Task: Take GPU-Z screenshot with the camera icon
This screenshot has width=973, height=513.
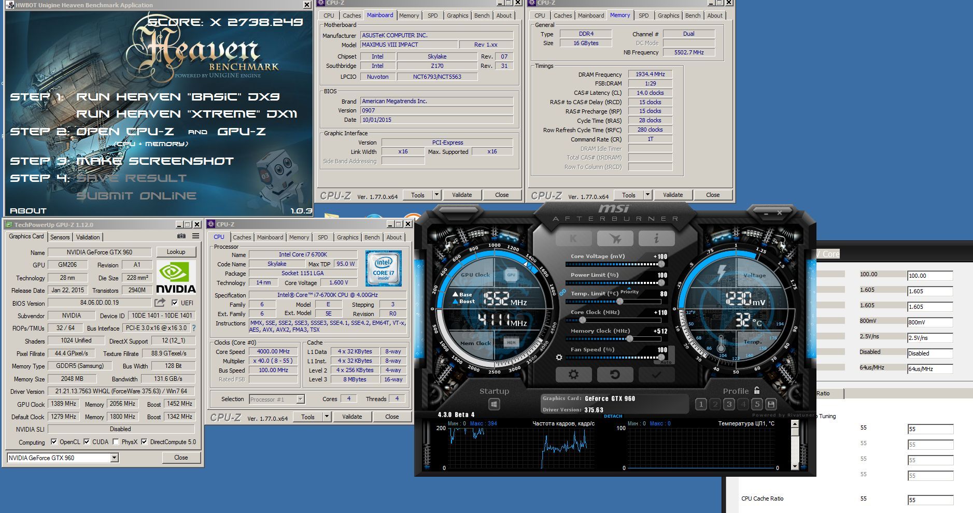Action: pyautogui.click(x=181, y=236)
